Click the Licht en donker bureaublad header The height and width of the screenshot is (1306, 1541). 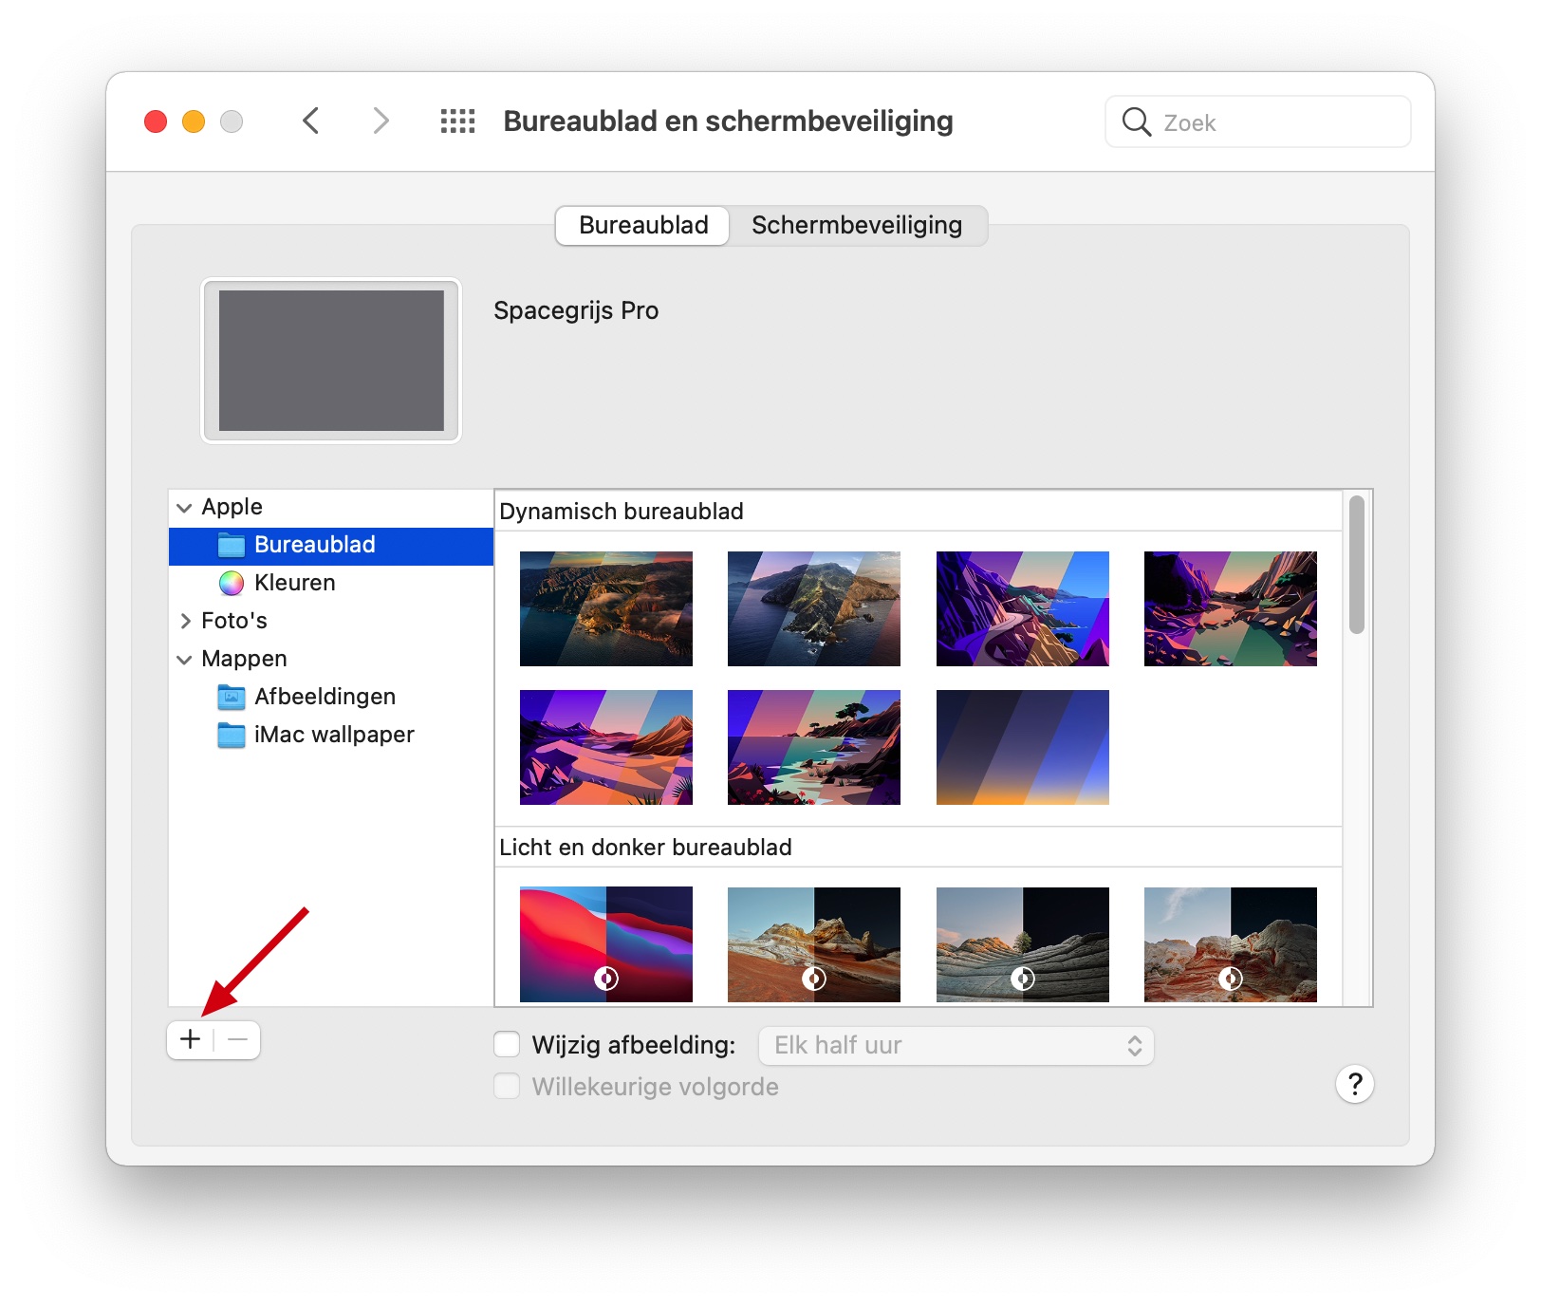click(645, 848)
